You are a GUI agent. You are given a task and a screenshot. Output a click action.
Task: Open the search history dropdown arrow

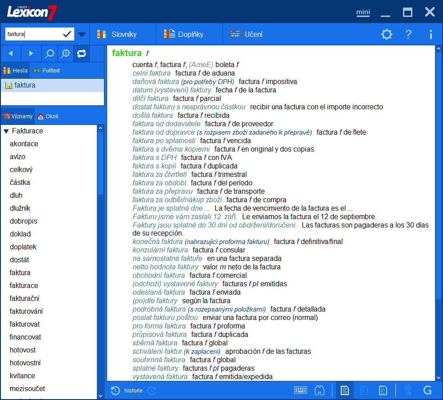(82, 35)
